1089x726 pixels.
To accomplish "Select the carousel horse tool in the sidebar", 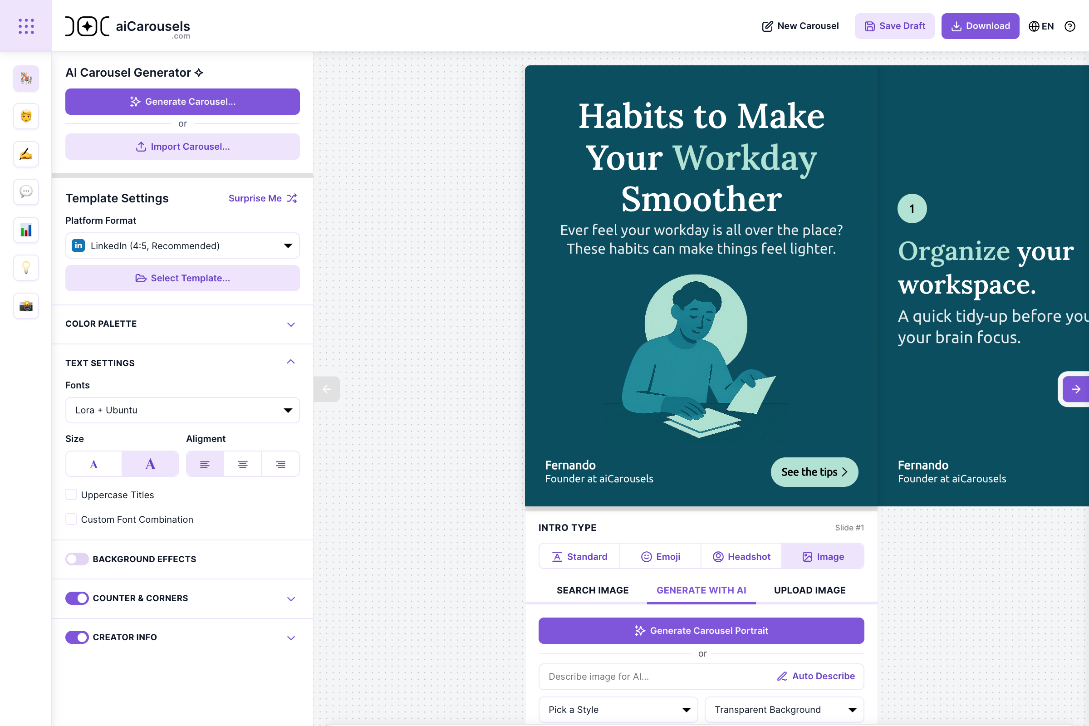I will (x=26, y=78).
